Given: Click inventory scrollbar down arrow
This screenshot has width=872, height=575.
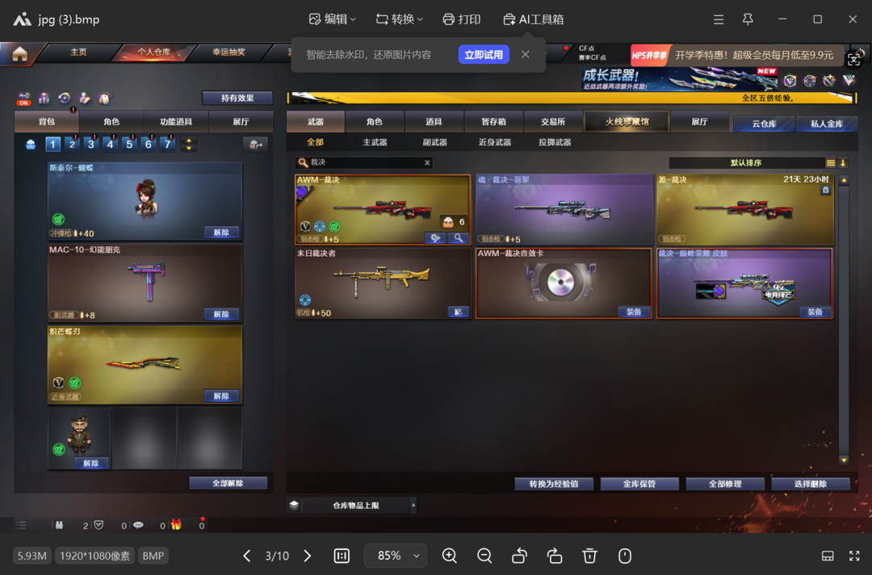Looking at the screenshot, I should click(x=845, y=460).
